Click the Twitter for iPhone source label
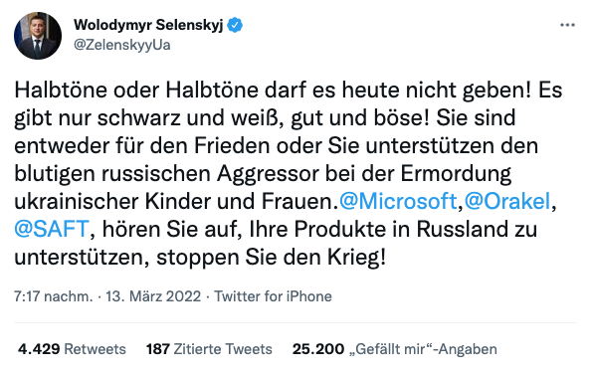This screenshot has height=373, width=592. 273,296
